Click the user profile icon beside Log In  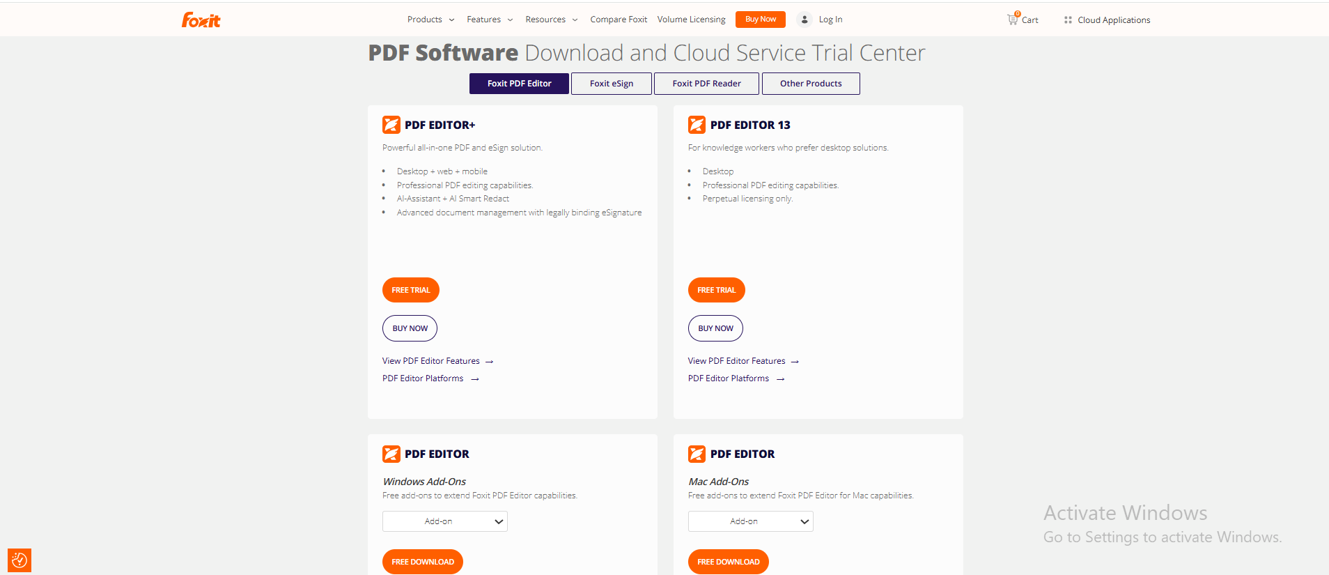(x=805, y=20)
